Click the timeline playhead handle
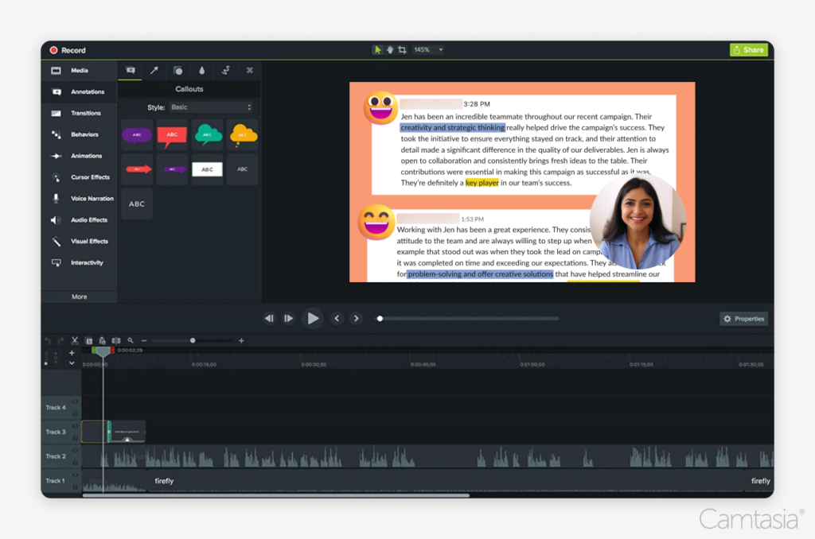Image resolution: width=815 pixels, height=539 pixels. 103,351
